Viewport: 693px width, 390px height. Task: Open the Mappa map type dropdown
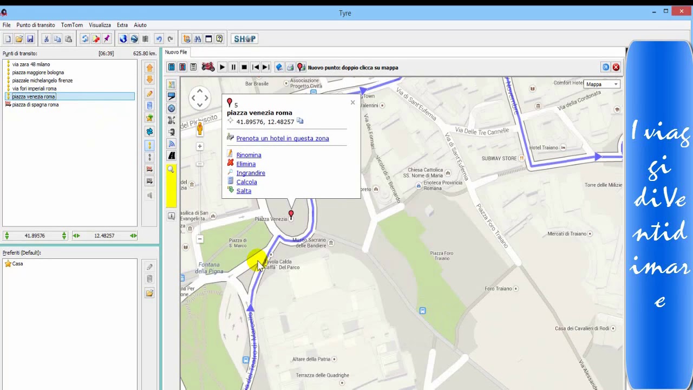pos(602,84)
